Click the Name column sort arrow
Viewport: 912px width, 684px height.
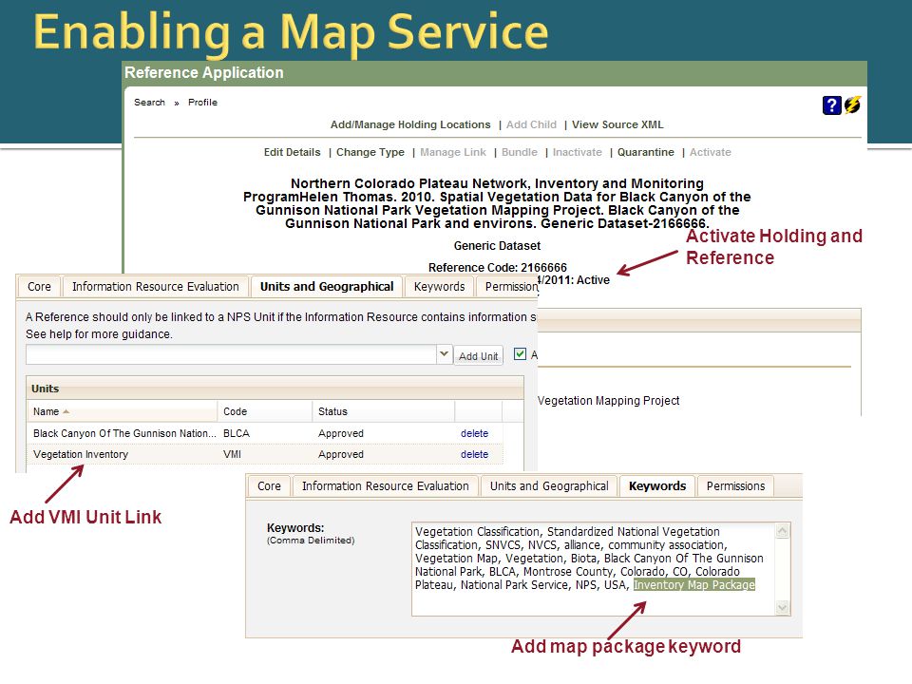66,411
